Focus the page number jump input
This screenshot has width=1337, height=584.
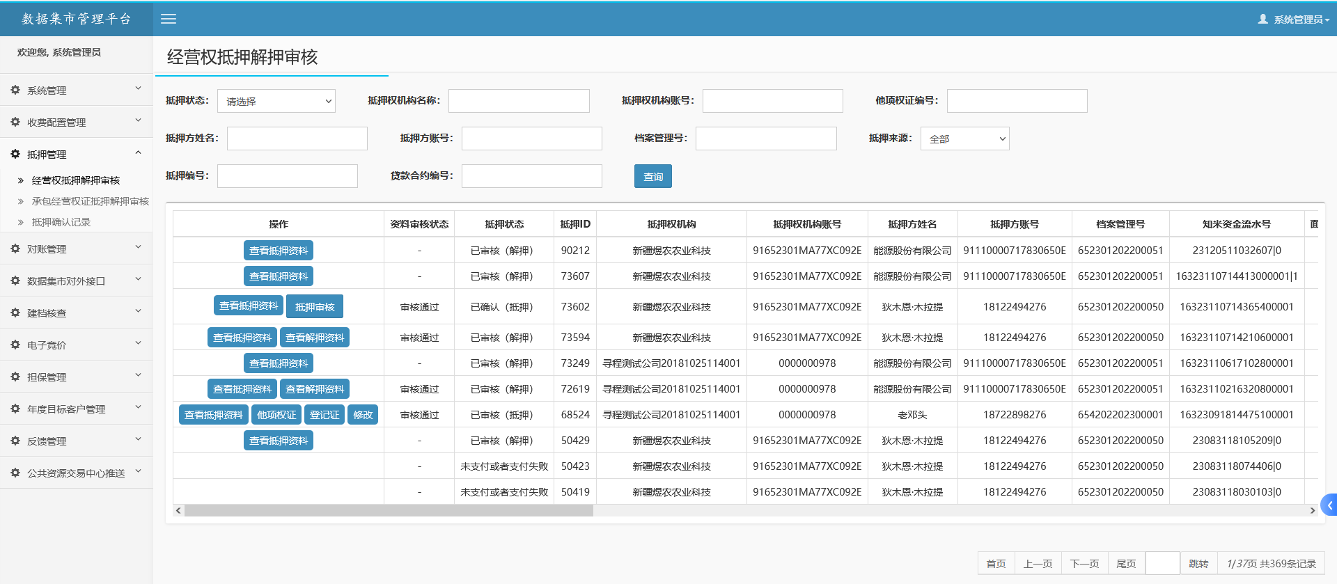(1163, 563)
